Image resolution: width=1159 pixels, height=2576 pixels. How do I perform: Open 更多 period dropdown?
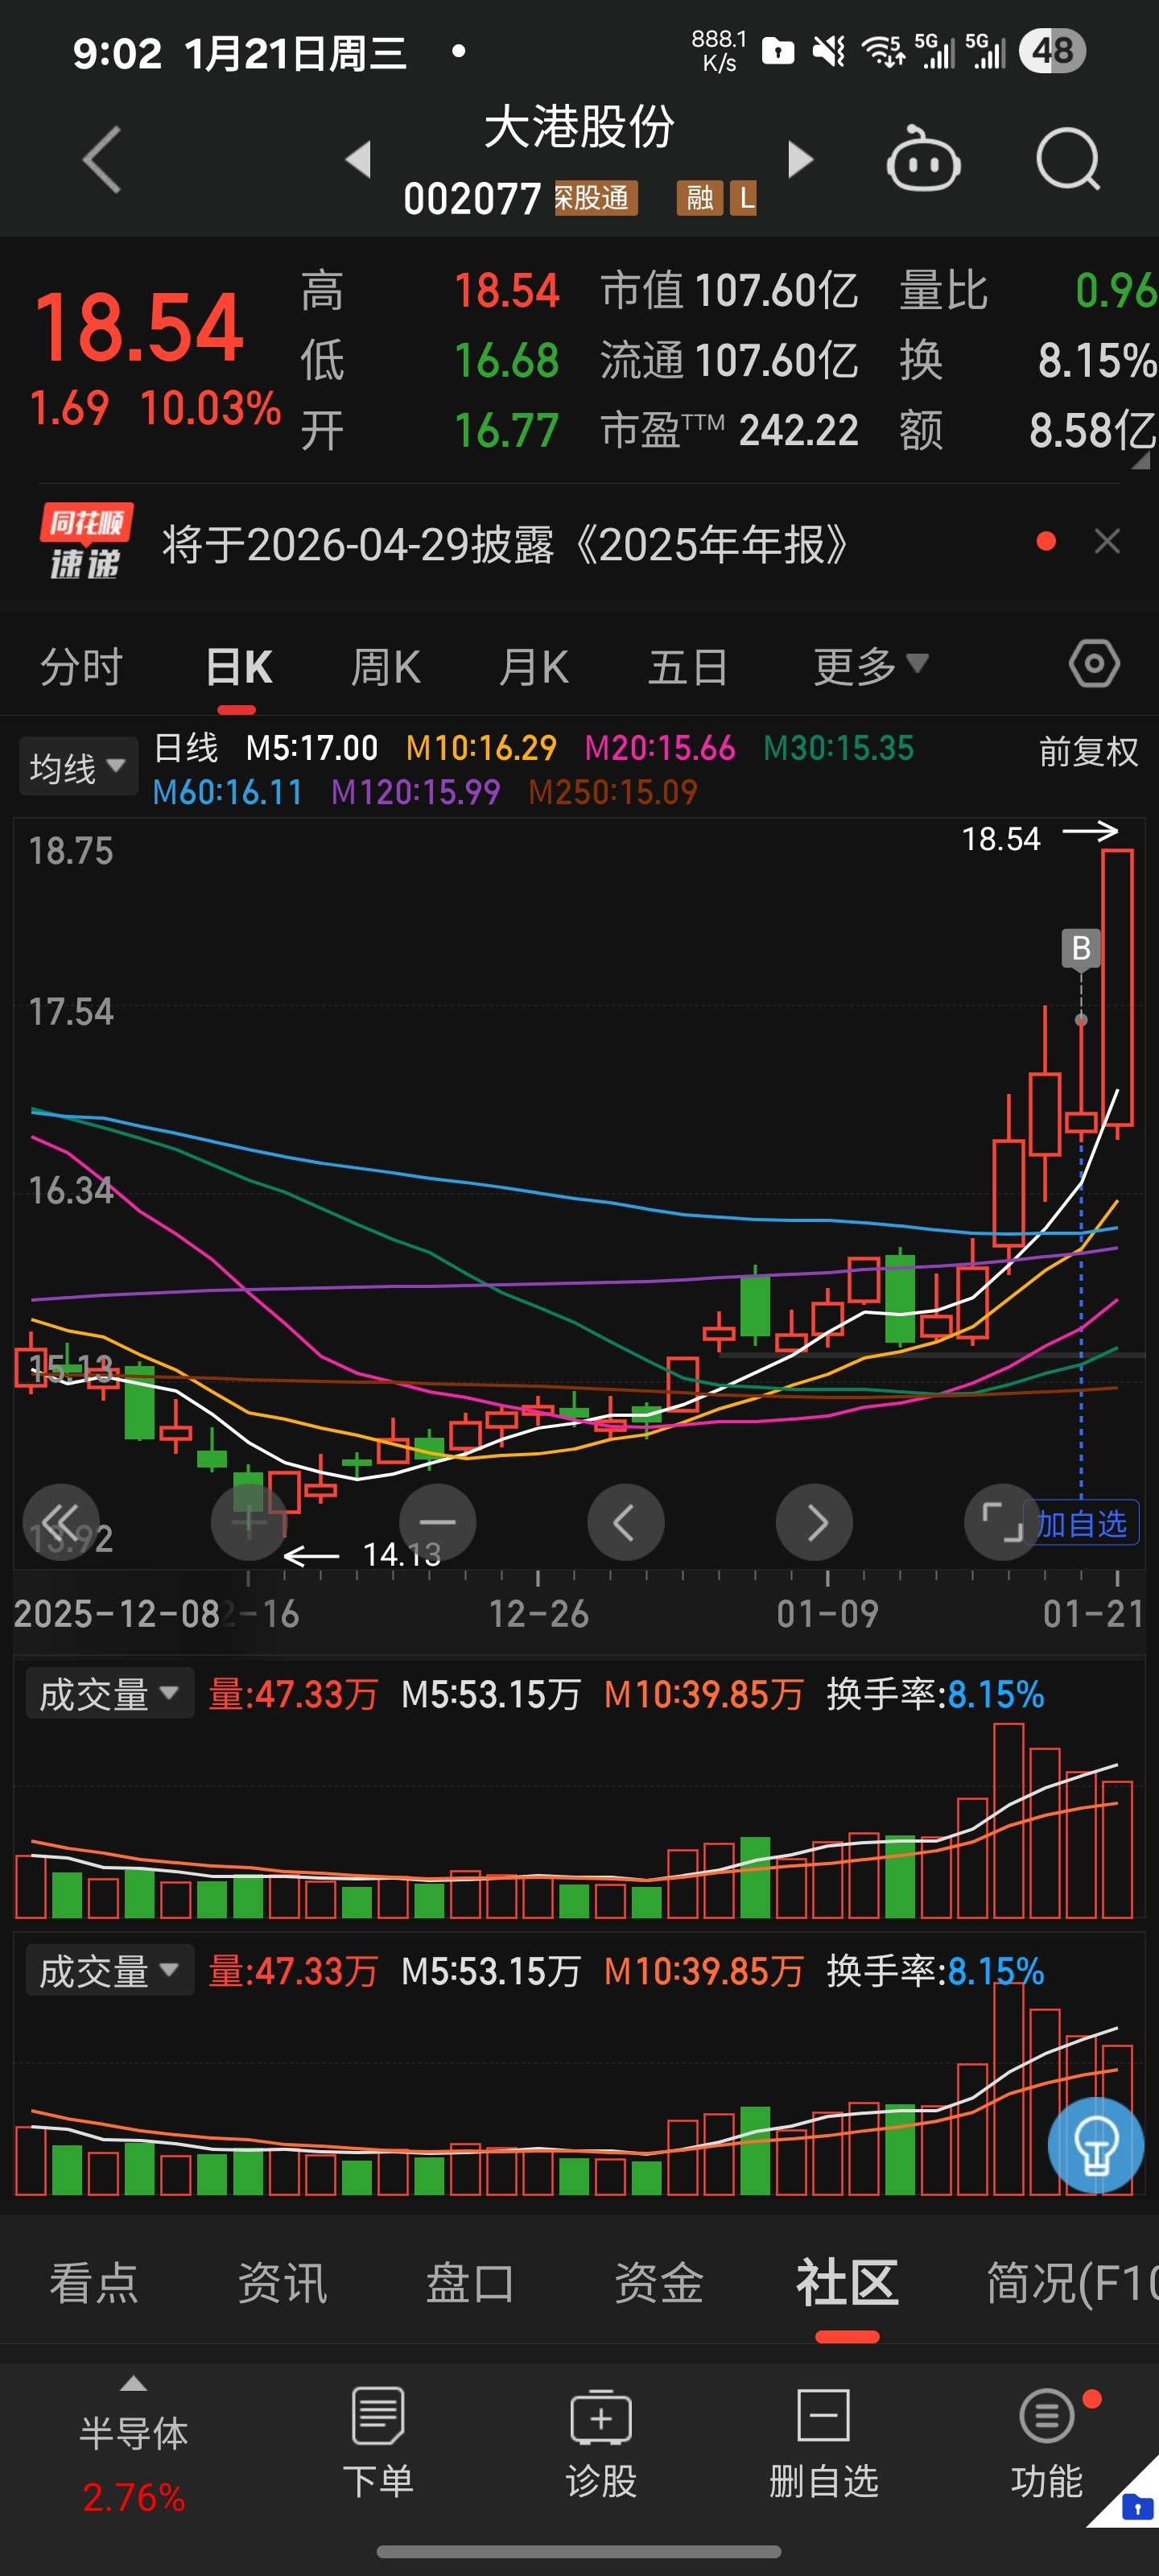(870, 666)
